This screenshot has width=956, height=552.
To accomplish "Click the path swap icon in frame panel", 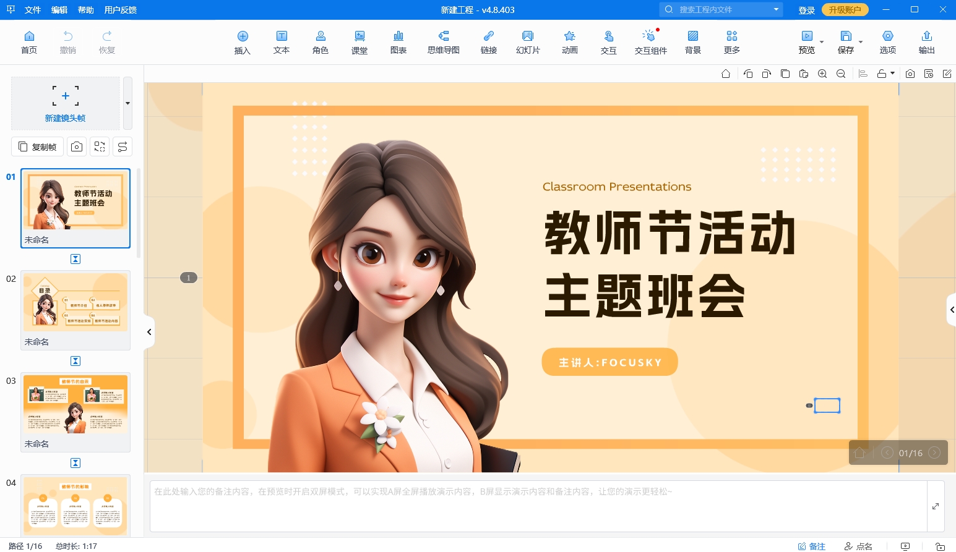I will click(x=123, y=146).
